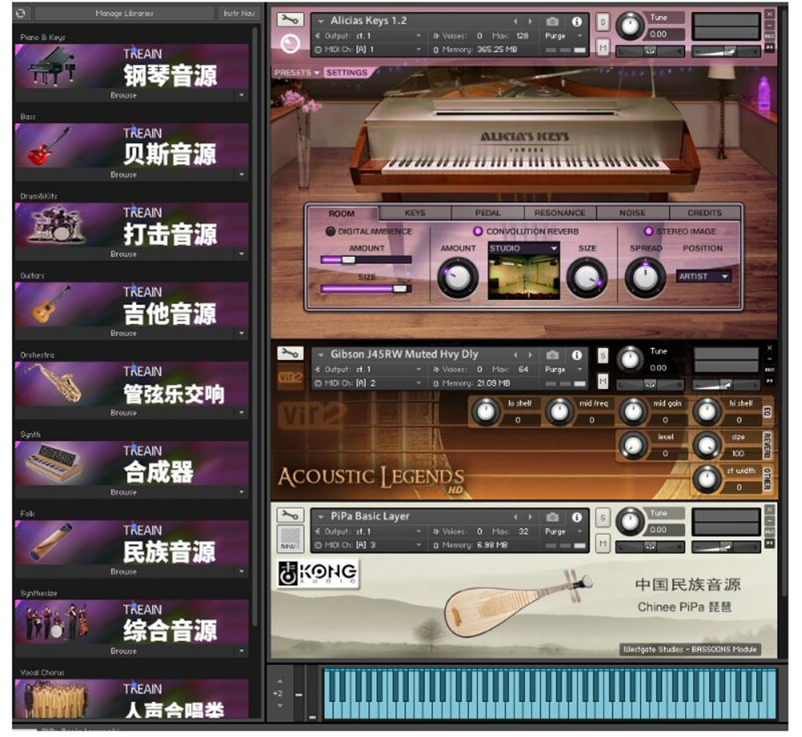This screenshot has height=737, width=802.
Task: Click the Alicias Keys Tune knob
Action: tap(630, 26)
